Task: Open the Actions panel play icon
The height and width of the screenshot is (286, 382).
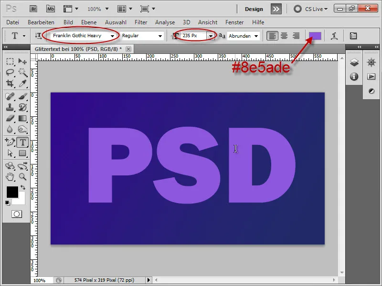Action: click(x=371, y=77)
